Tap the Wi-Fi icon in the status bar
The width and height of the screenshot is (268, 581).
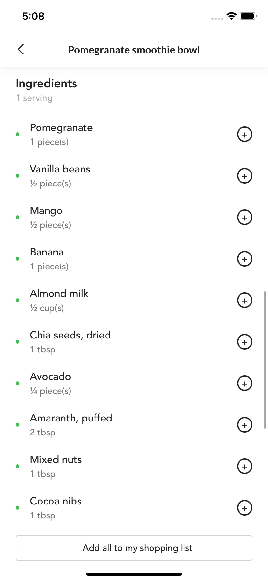(231, 16)
